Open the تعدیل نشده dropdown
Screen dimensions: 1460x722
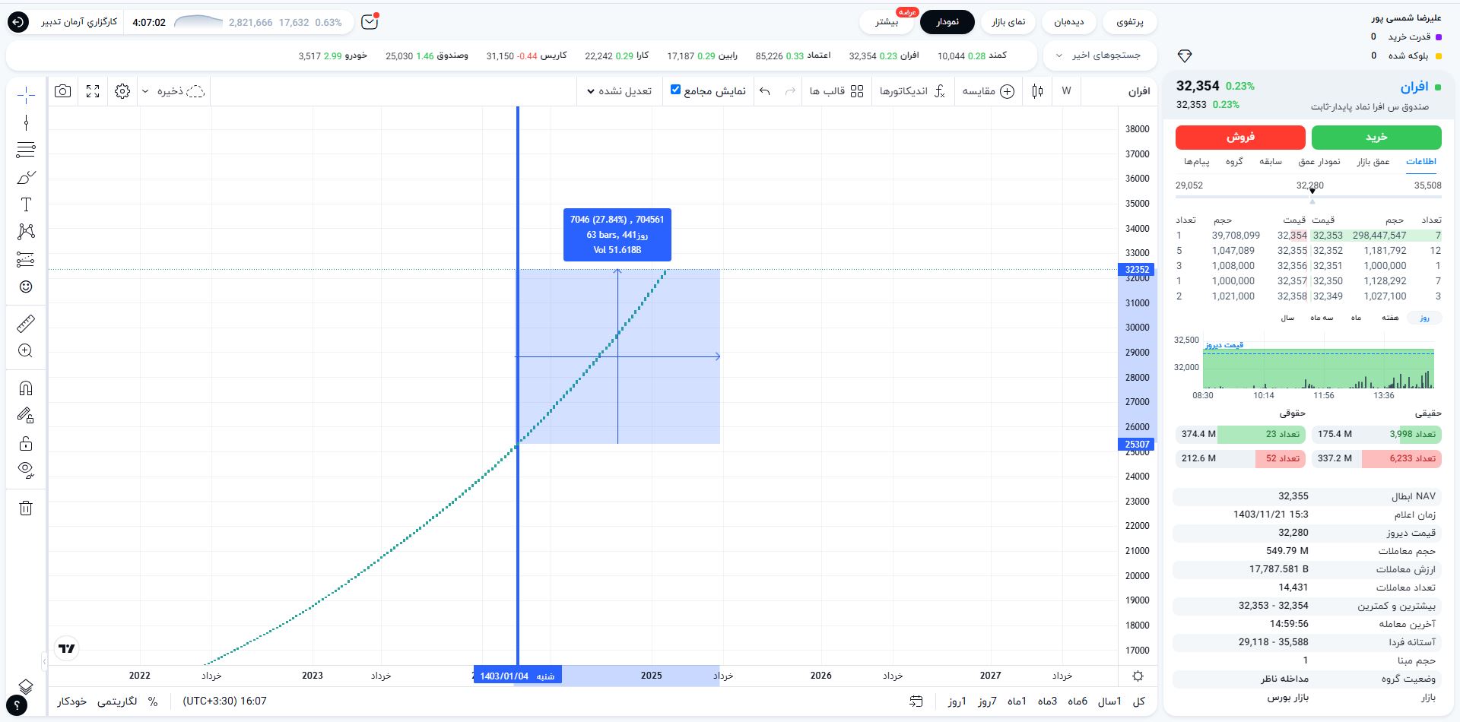pos(619,91)
